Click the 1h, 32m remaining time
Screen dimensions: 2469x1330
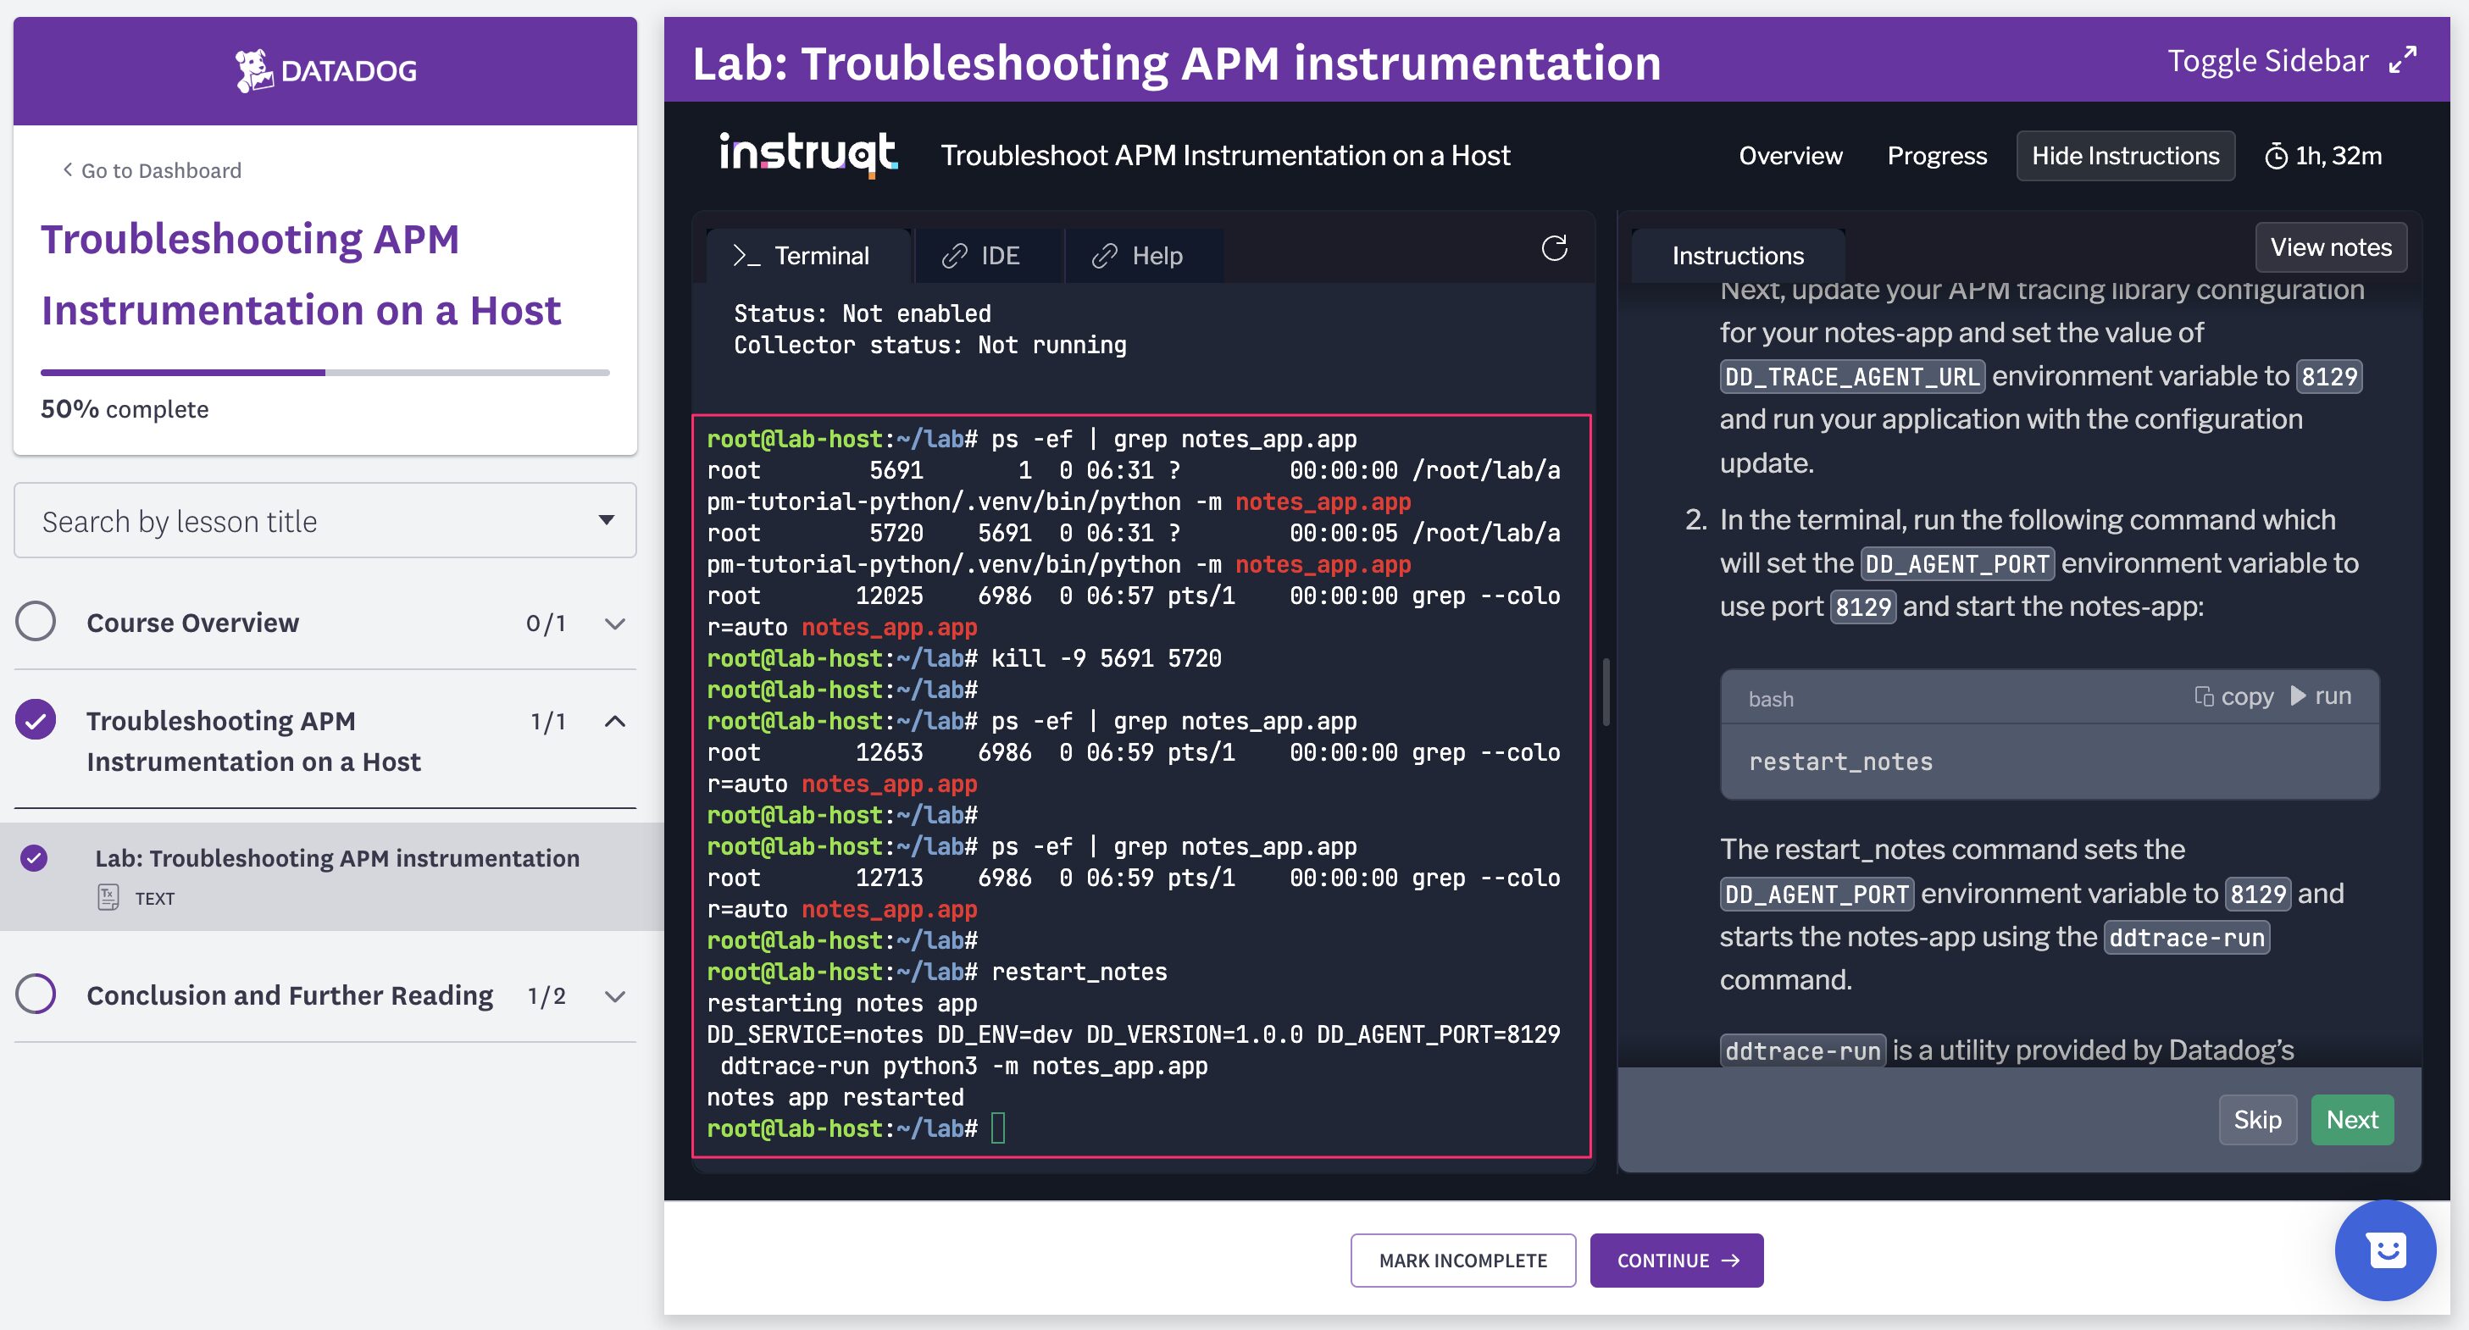2338,156
